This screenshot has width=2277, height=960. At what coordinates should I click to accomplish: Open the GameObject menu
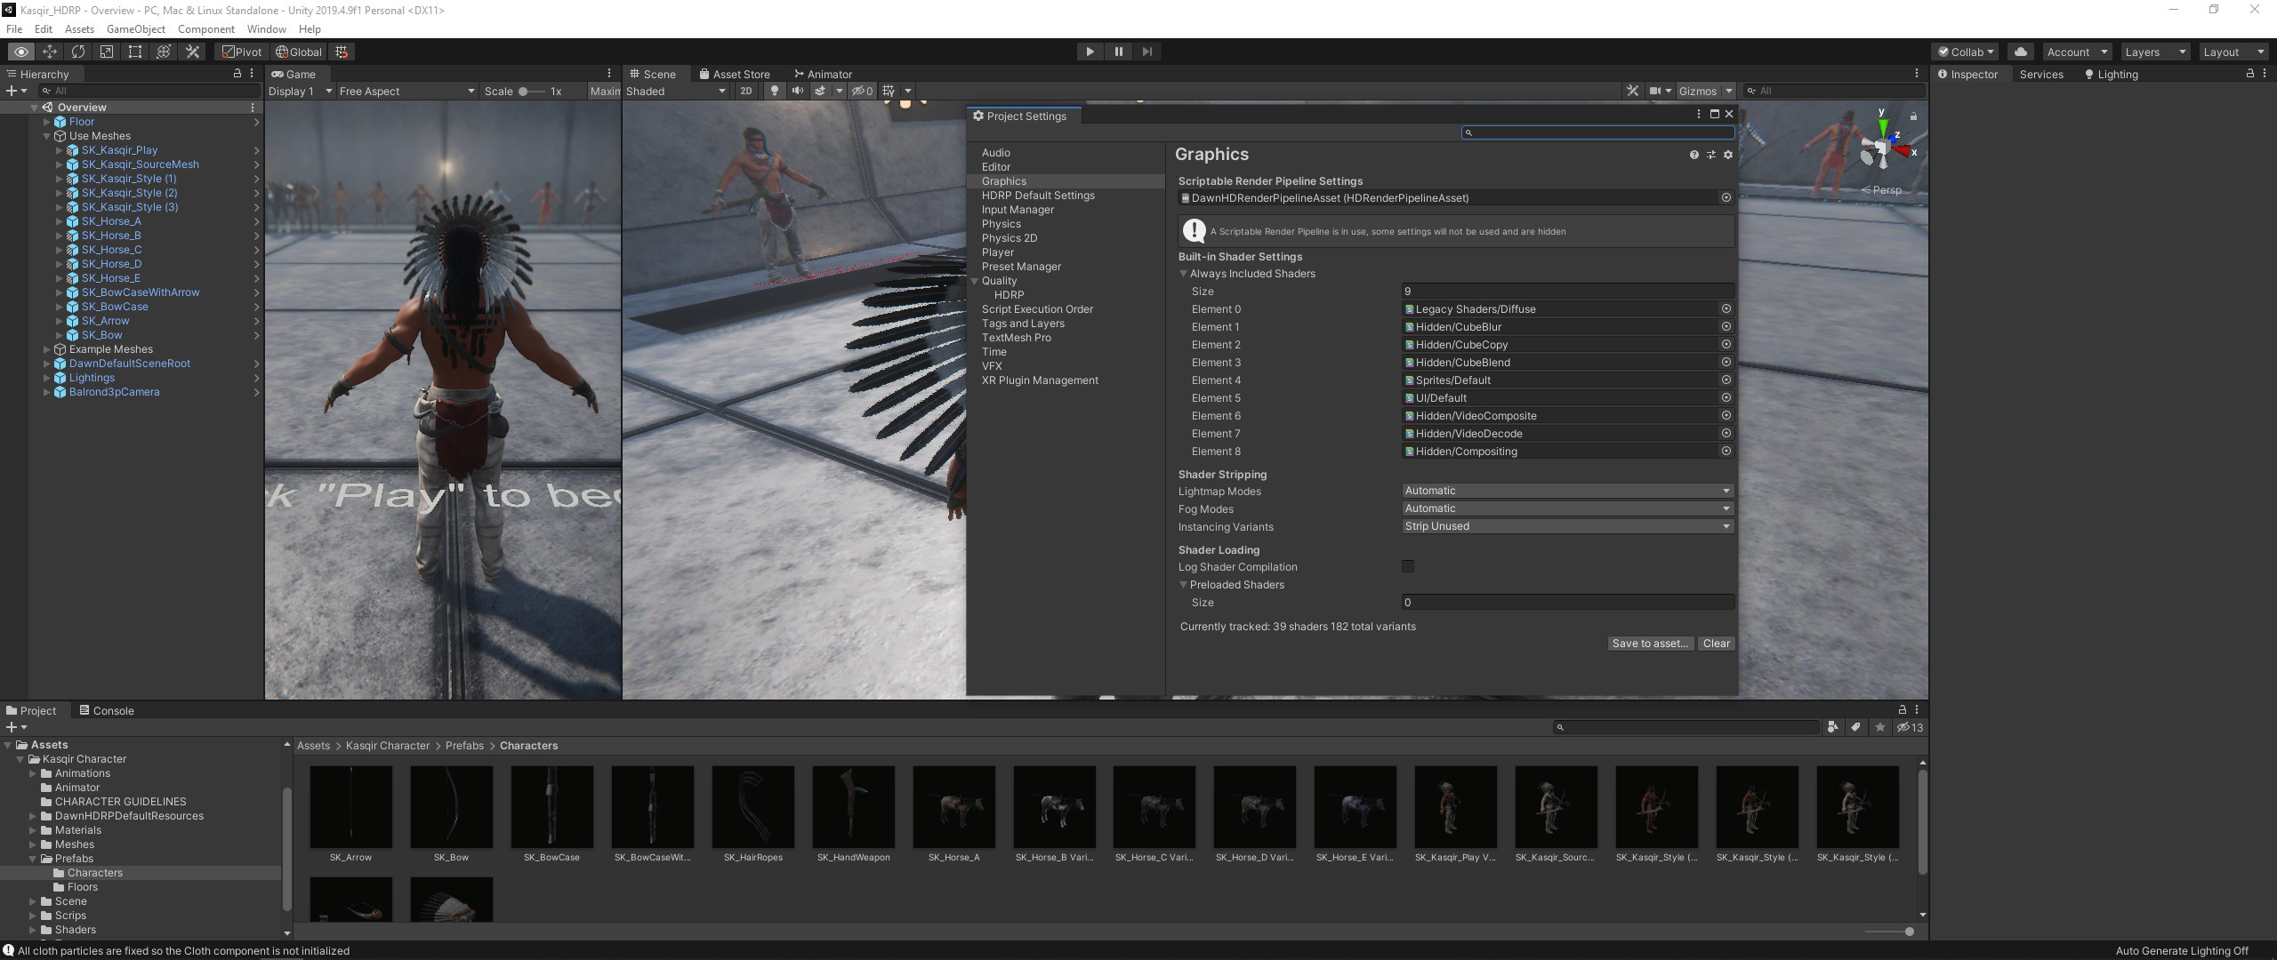pos(136,29)
